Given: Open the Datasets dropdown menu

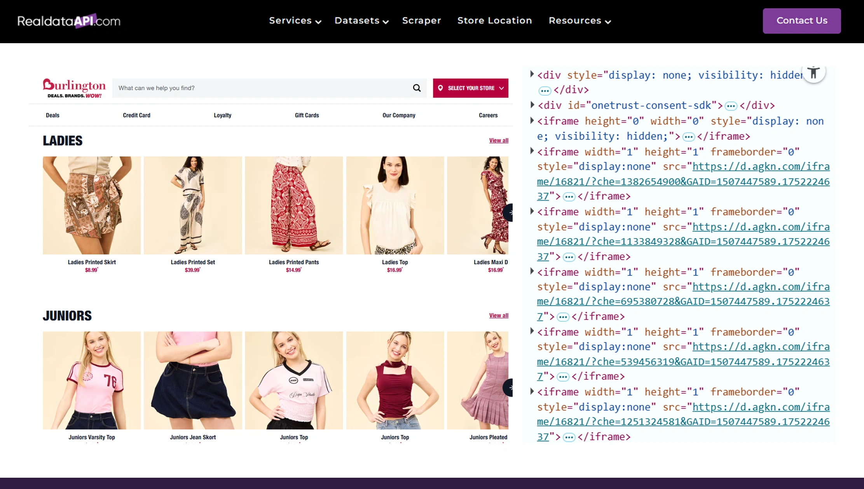Looking at the screenshot, I should 361,21.
